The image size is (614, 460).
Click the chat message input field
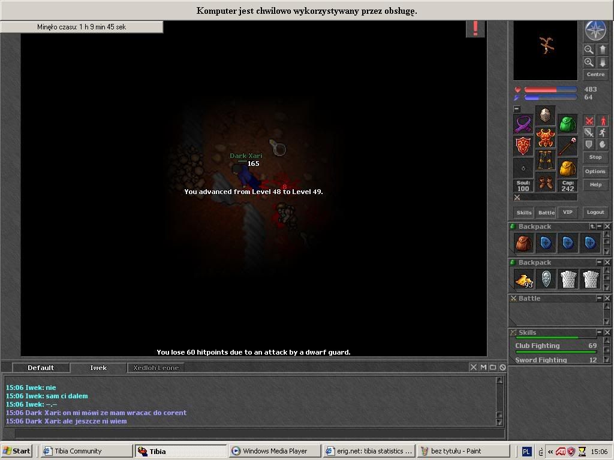(x=259, y=434)
